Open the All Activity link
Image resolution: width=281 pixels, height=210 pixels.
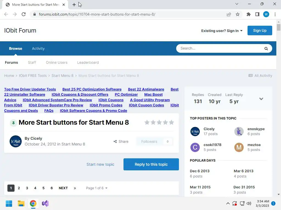[260, 75]
